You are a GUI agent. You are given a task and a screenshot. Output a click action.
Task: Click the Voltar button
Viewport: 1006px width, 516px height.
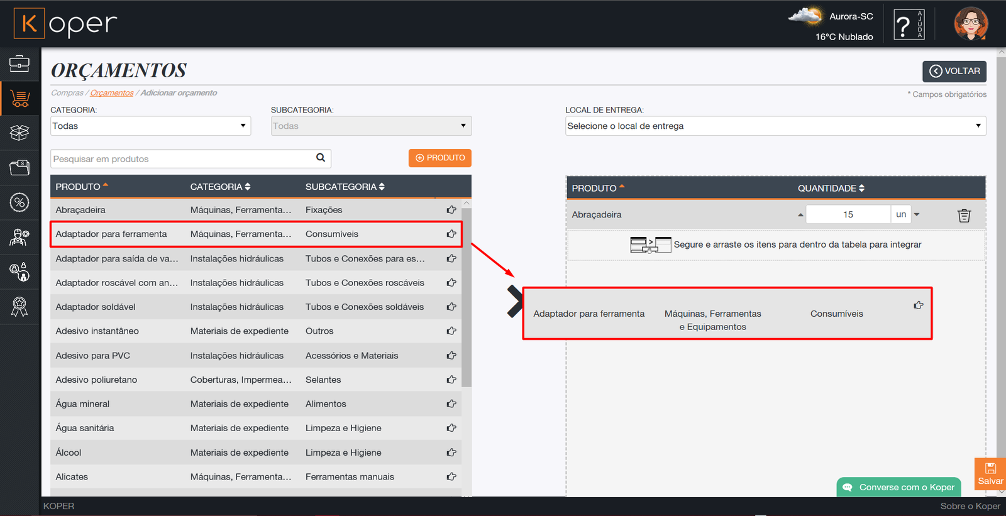954,71
